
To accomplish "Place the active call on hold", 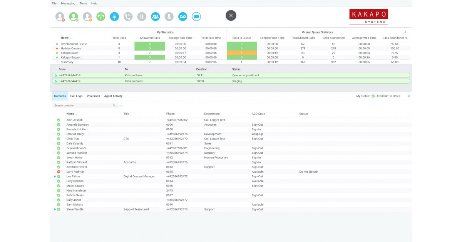I will click(141, 17).
